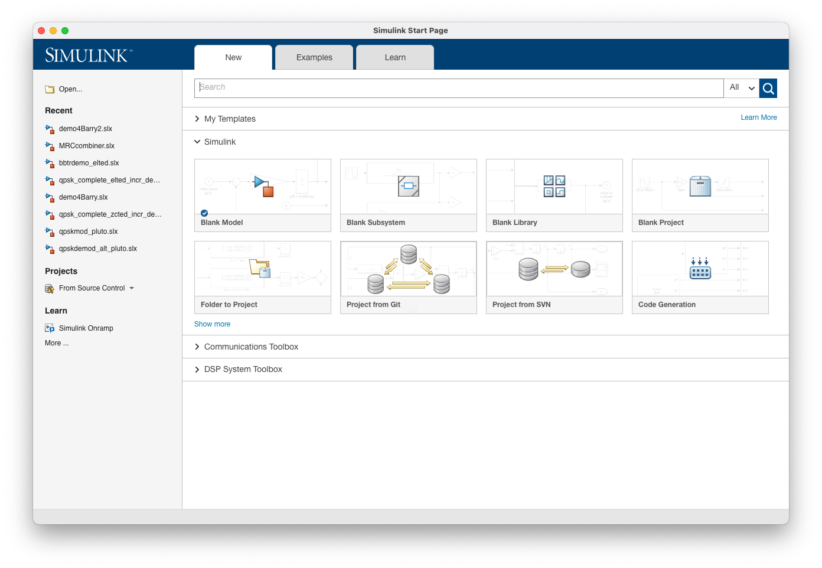
Task: Expand the My Templates section
Action: [197, 119]
